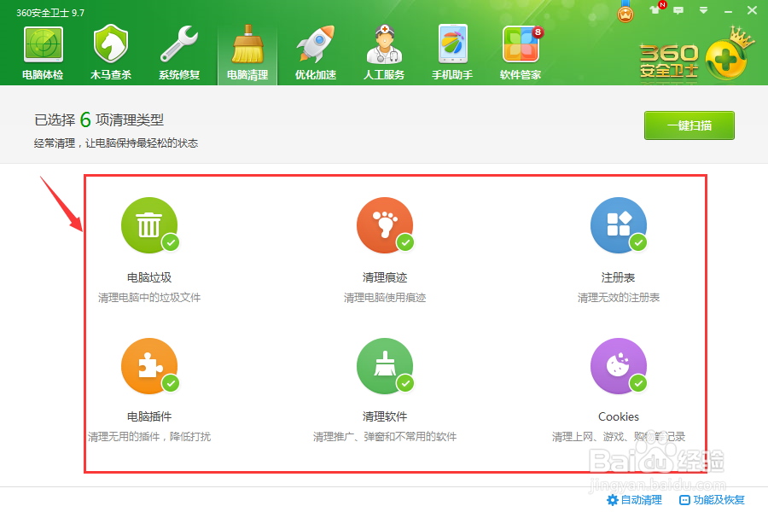This screenshot has width=768, height=512.
Task: Open the 电脑插件 plugin cleanup icon
Action: coord(149,365)
